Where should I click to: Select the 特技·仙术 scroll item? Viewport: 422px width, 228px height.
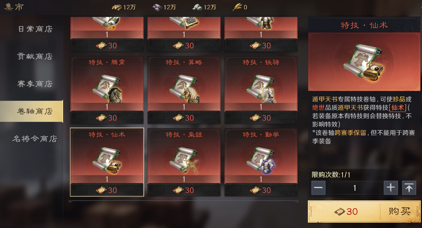click(107, 162)
